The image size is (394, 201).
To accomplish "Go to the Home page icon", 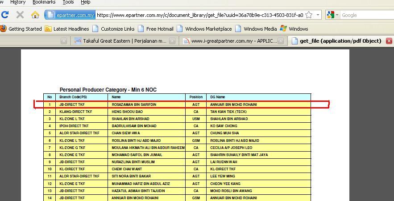I will click(35, 15).
